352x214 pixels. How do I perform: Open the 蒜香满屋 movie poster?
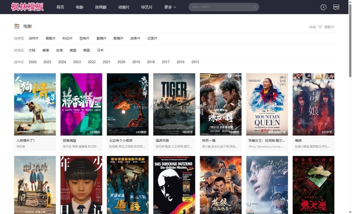tap(81, 104)
